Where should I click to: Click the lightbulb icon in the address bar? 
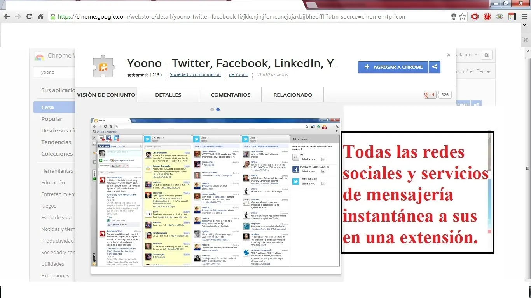coord(453,17)
